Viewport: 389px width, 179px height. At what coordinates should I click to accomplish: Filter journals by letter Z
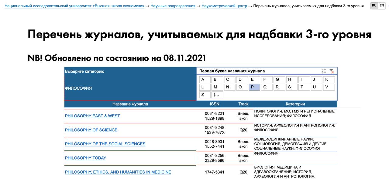tap(205, 95)
